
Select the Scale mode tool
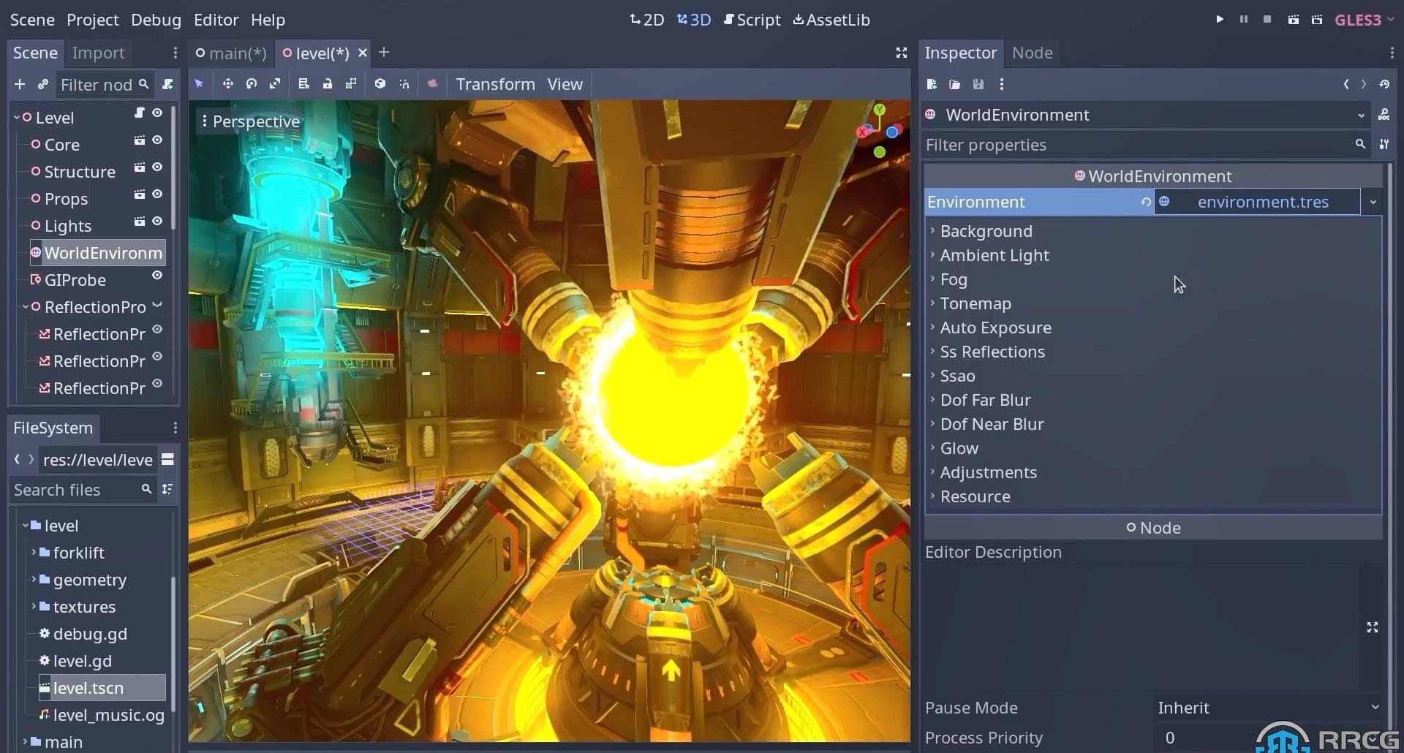pyautogui.click(x=275, y=84)
